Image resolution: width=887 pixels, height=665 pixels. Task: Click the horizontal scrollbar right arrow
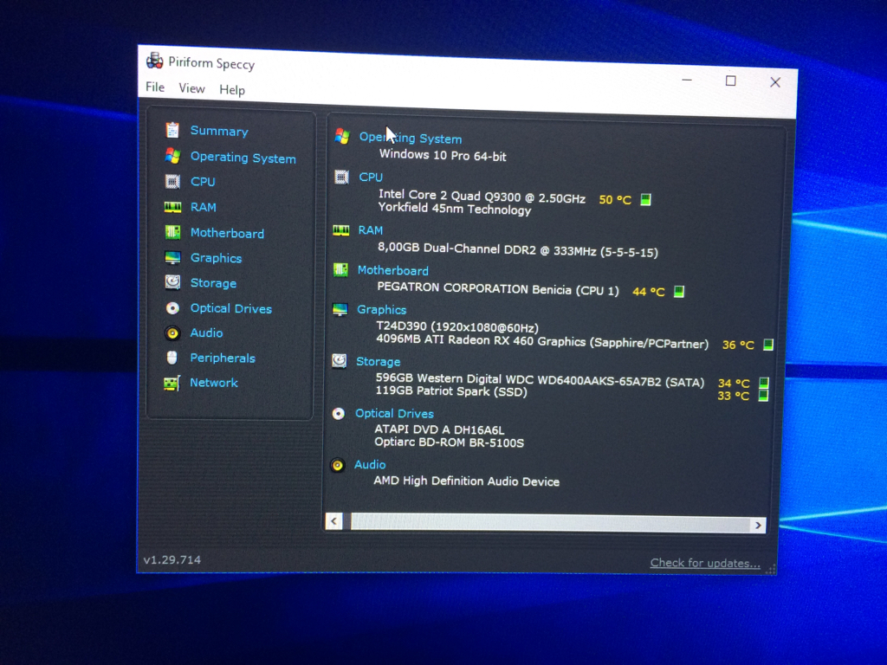(x=758, y=526)
